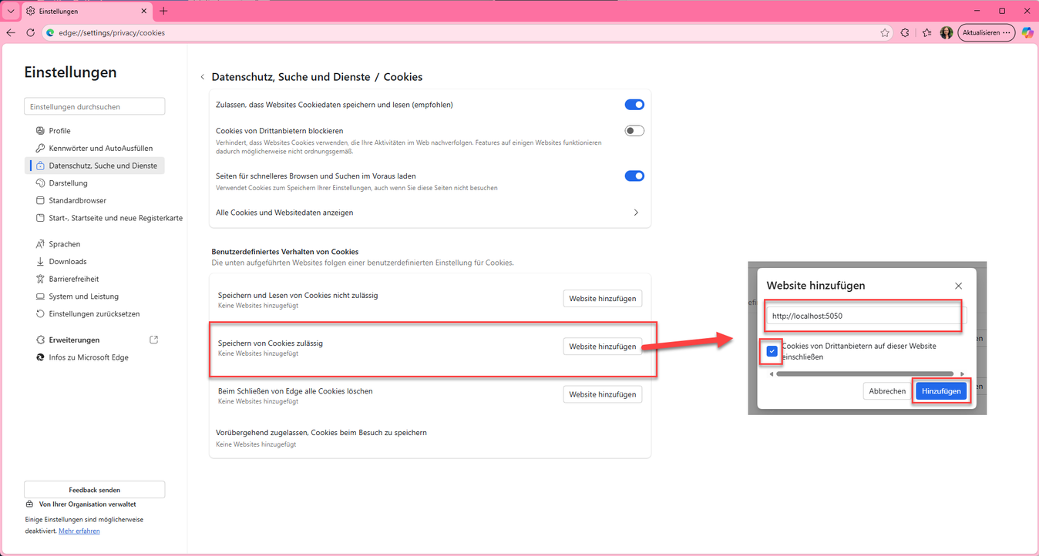This screenshot has height=556, width=1039.
Task: Click the browser back arrow icon
Action: 11,33
